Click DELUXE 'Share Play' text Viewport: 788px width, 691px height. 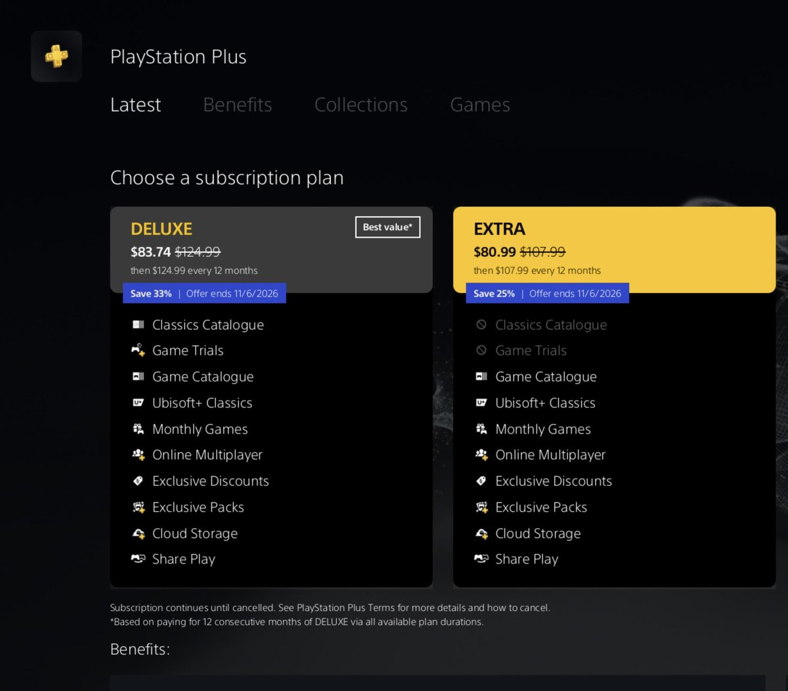click(184, 560)
